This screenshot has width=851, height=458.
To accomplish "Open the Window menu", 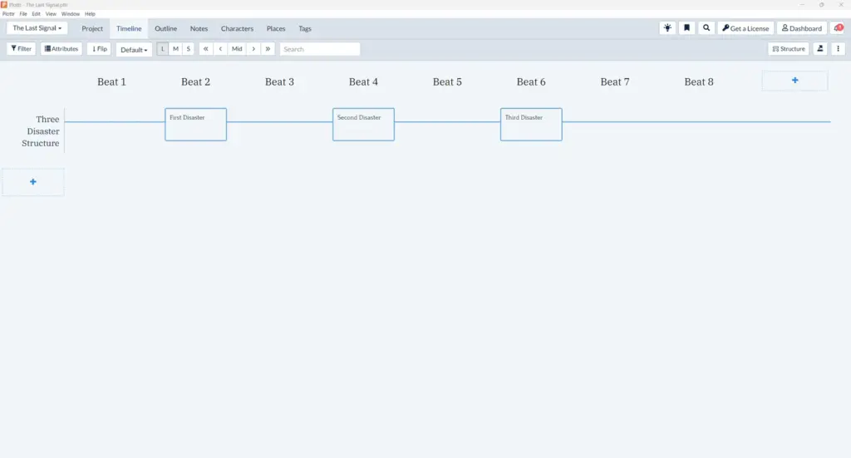I will click(x=71, y=14).
